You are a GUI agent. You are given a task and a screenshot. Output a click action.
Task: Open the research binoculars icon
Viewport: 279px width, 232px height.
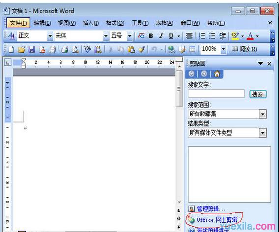[x=98, y=49]
